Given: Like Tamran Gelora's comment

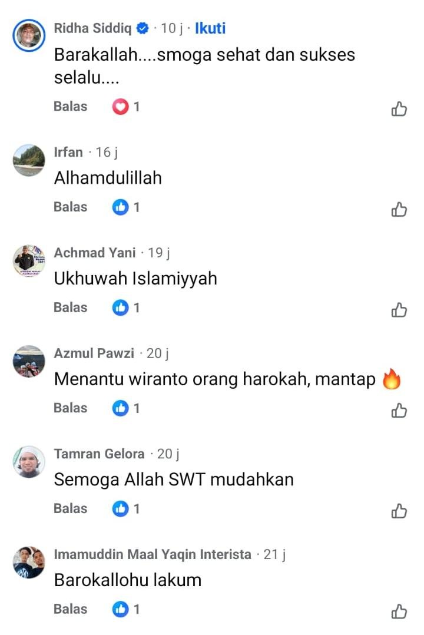Looking at the screenshot, I should (x=399, y=511).
